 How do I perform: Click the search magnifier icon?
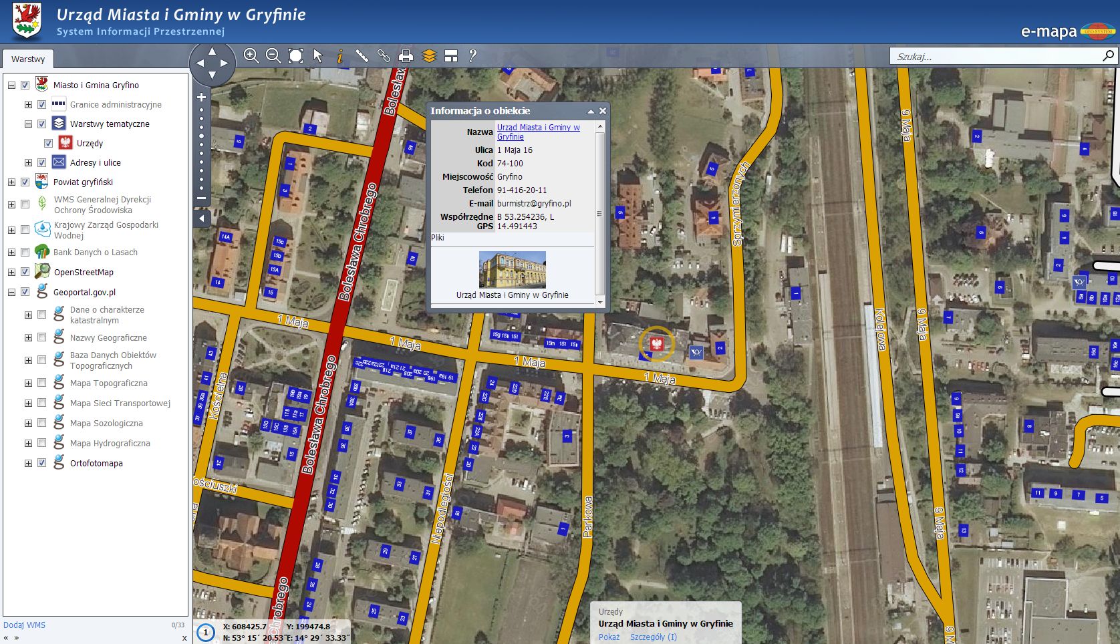[1108, 56]
